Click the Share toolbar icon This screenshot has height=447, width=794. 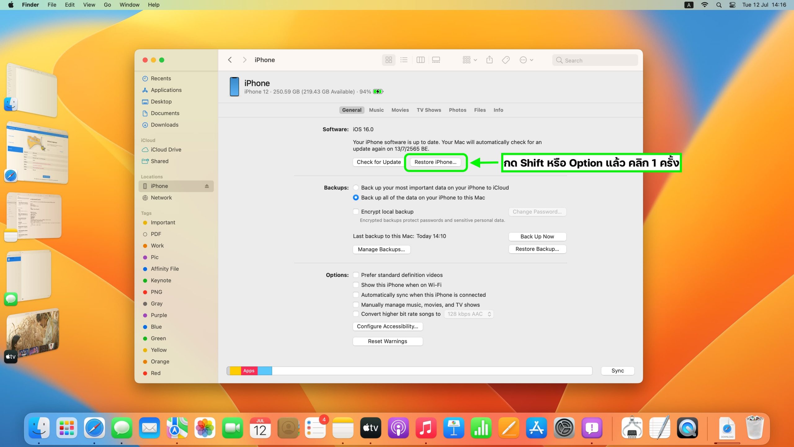489,60
